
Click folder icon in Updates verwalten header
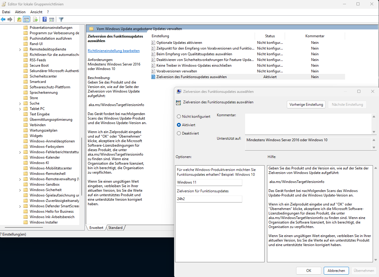(91, 29)
